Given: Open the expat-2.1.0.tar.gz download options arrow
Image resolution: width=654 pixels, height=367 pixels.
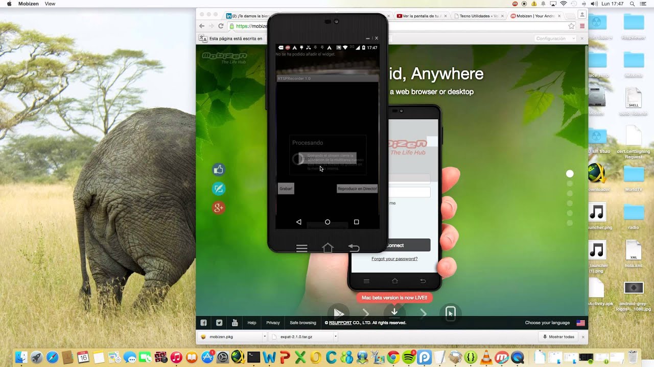Looking at the screenshot, I should pos(335,337).
